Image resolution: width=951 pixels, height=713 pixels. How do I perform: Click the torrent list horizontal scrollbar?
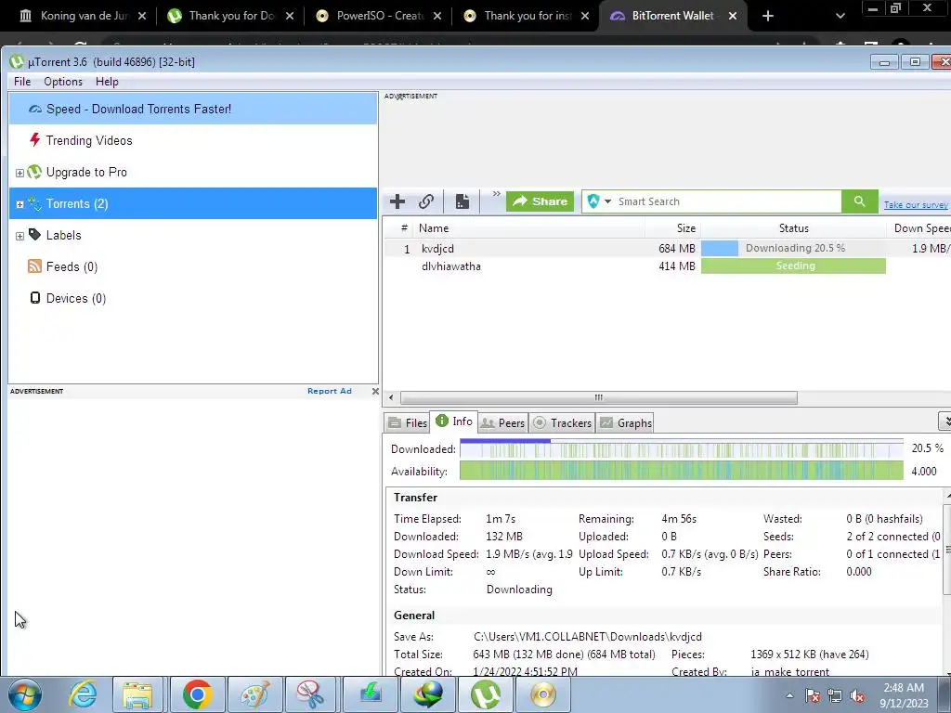599,397
